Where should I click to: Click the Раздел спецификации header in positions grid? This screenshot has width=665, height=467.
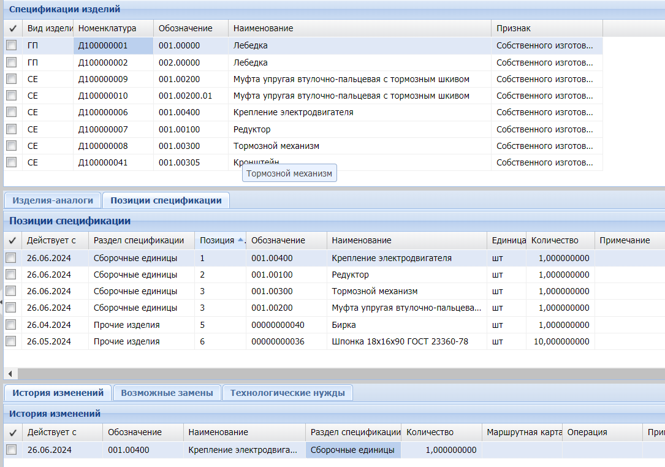[139, 240]
